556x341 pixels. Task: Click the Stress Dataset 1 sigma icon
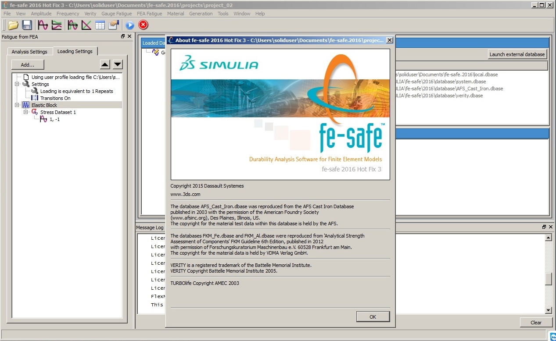pyautogui.click(x=35, y=112)
